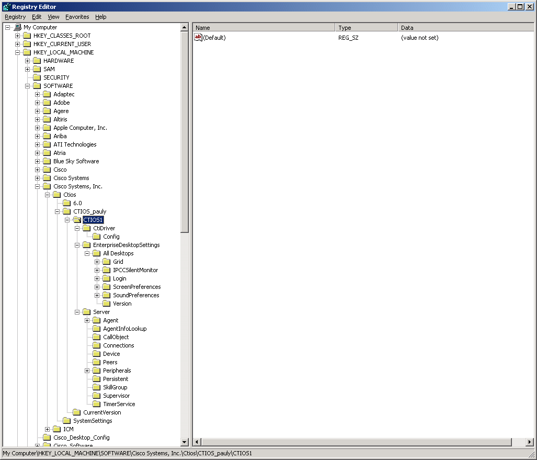
Task: Click the Grid folder icon
Action: (x=107, y=262)
